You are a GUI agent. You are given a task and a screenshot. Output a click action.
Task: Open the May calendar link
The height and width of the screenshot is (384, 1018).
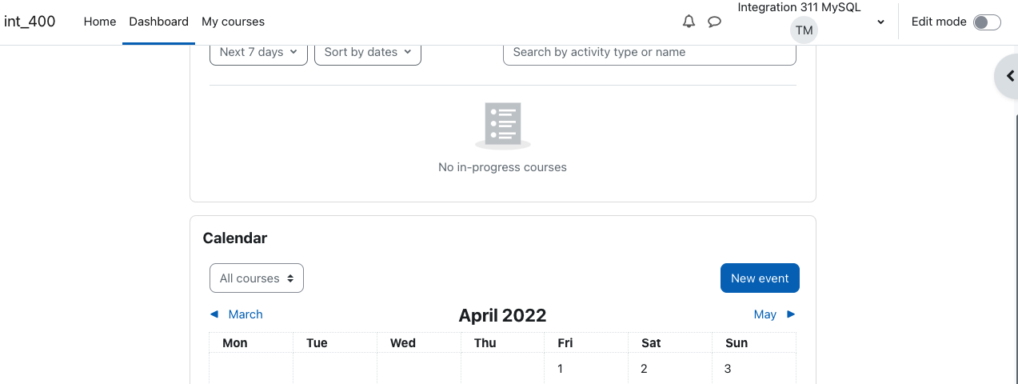point(764,314)
